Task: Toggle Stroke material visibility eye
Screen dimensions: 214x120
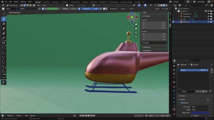Action: point(204,70)
